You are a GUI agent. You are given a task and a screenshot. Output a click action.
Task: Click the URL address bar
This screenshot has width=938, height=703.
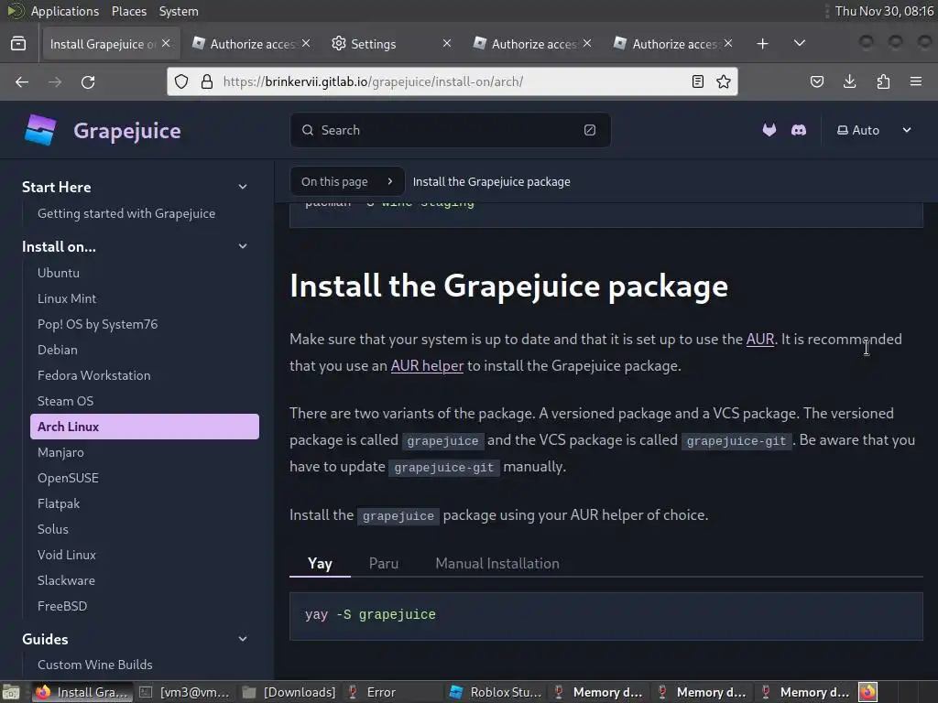[x=452, y=81]
